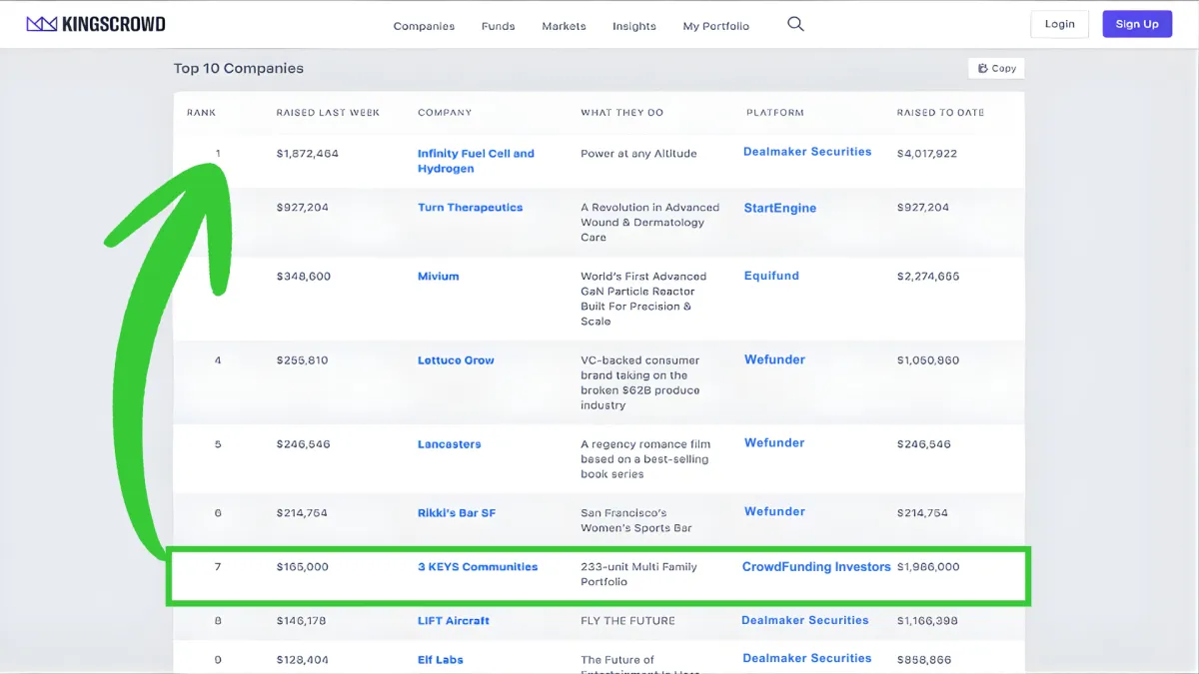Click the Sign Up button

(1137, 24)
